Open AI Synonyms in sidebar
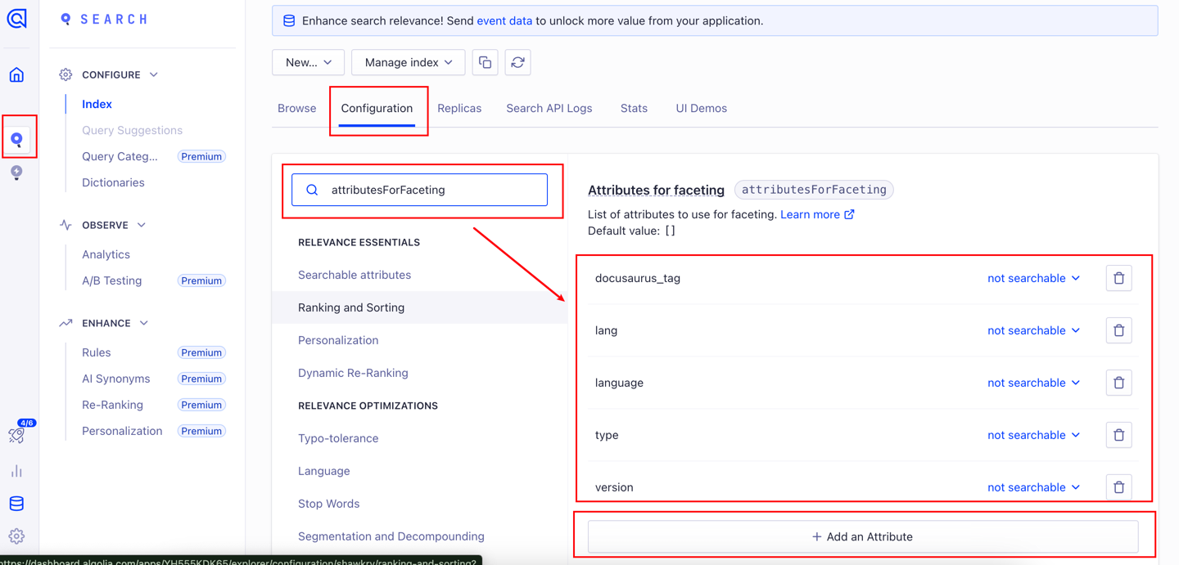Viewport: 1179px width, 565px height. click(115, 379)
